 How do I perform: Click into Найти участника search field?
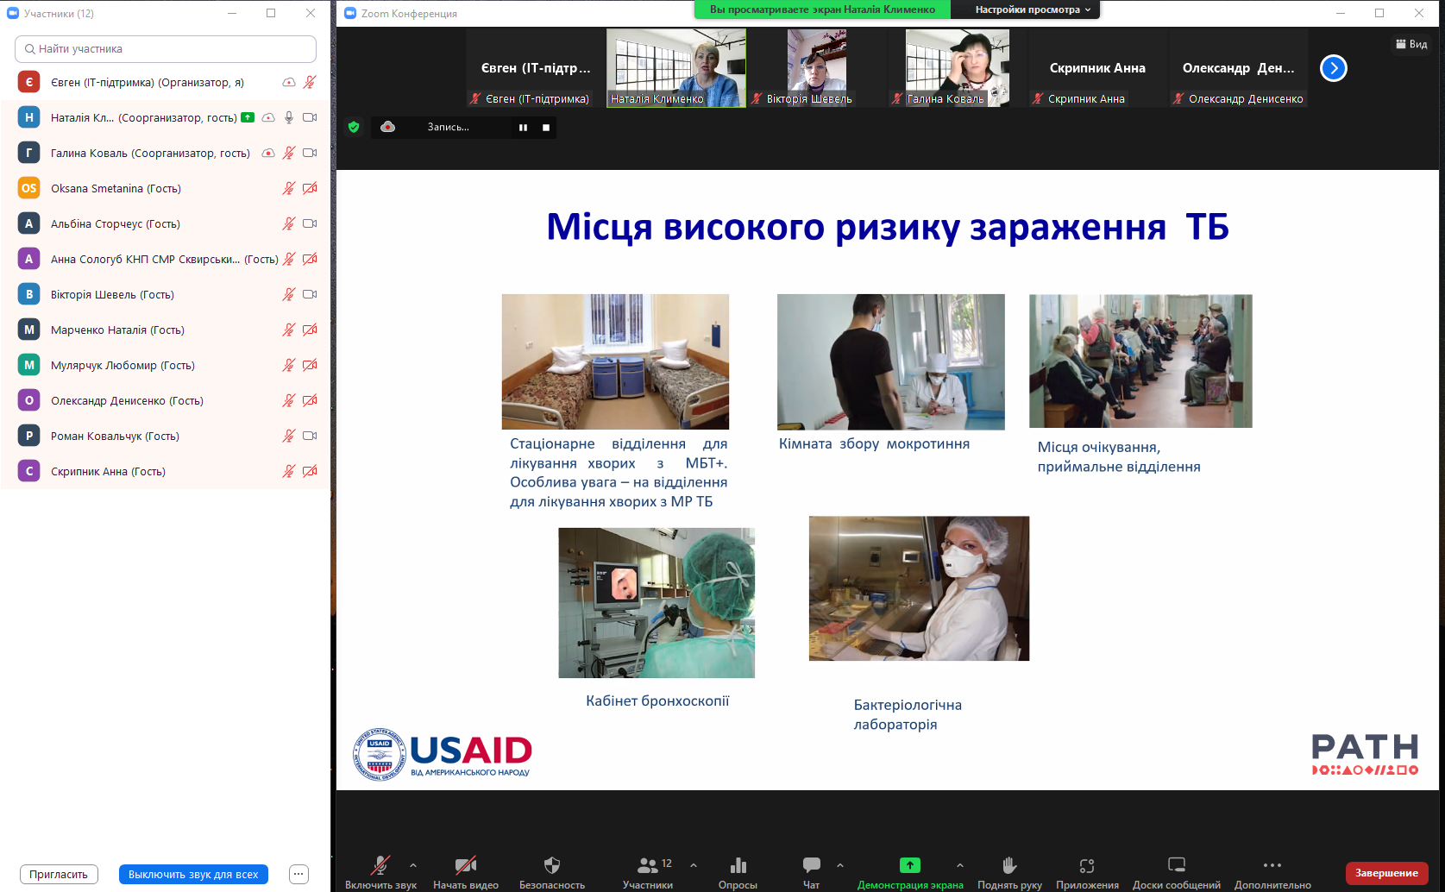166,49
